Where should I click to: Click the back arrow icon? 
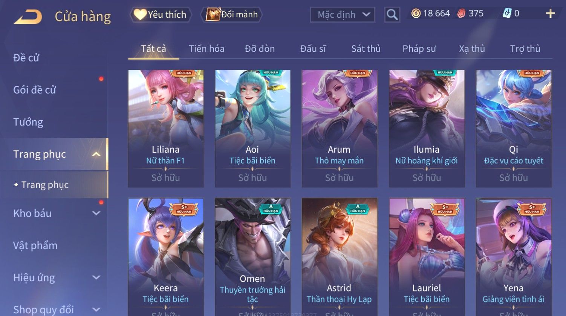coord(28,17)
